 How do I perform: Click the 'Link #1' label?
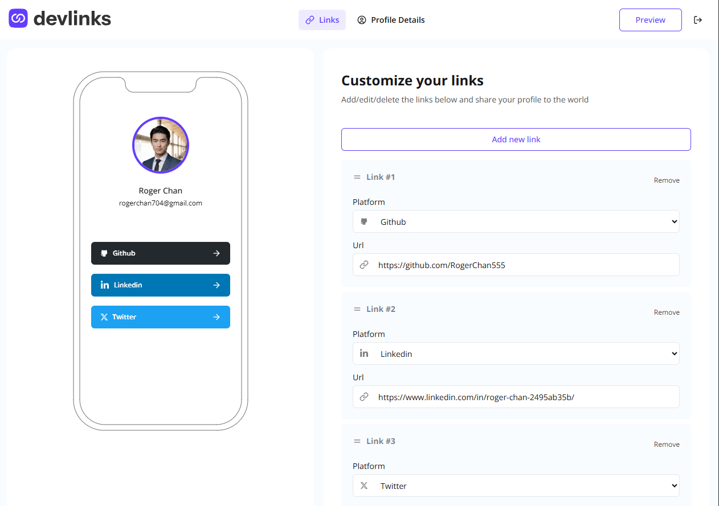381,177
